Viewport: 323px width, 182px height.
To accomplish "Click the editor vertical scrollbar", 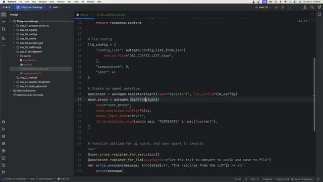I will (x=314, y=95).
